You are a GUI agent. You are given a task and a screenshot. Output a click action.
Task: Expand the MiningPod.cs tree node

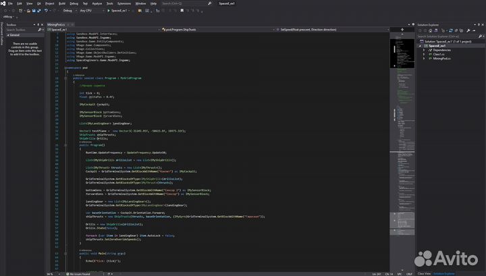pos(424,59)
